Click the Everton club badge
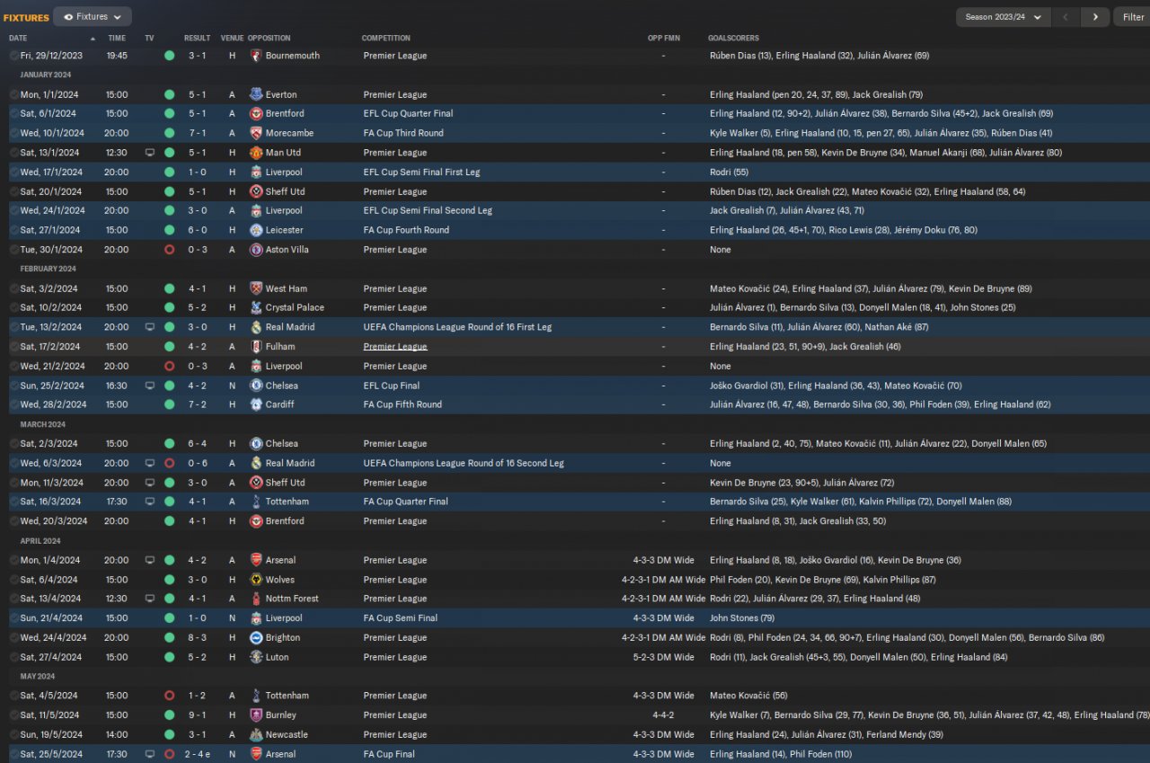 coord(256,94)
